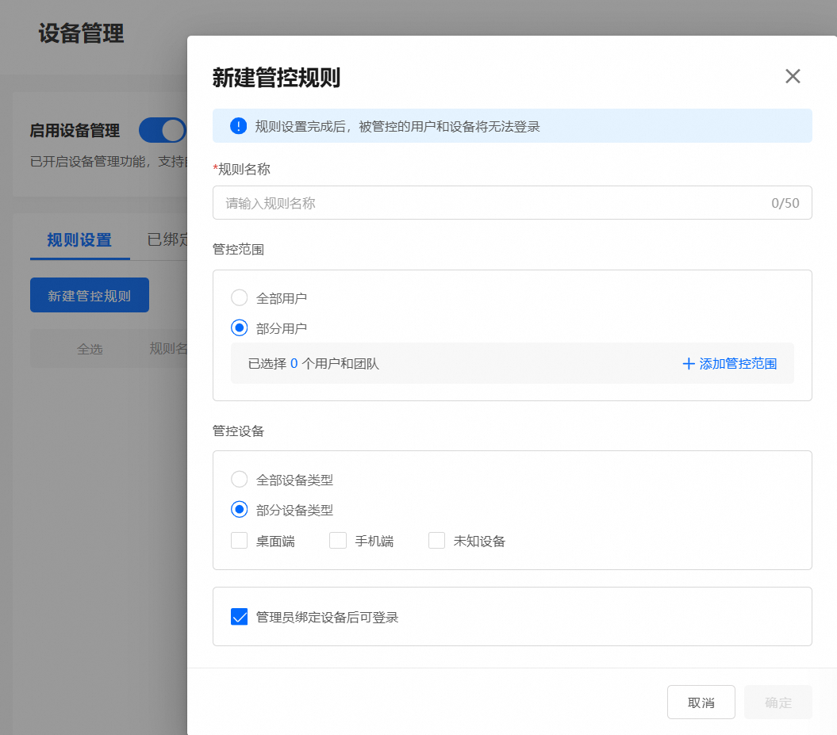Click the 取消 button
The width and height of the screenshot is (837, 735).
coord(701,702)
